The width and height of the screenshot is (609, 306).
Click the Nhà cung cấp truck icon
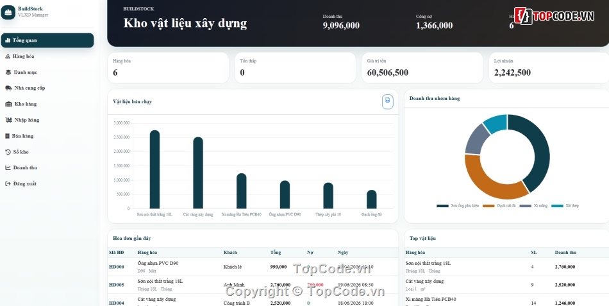point(8,88)
